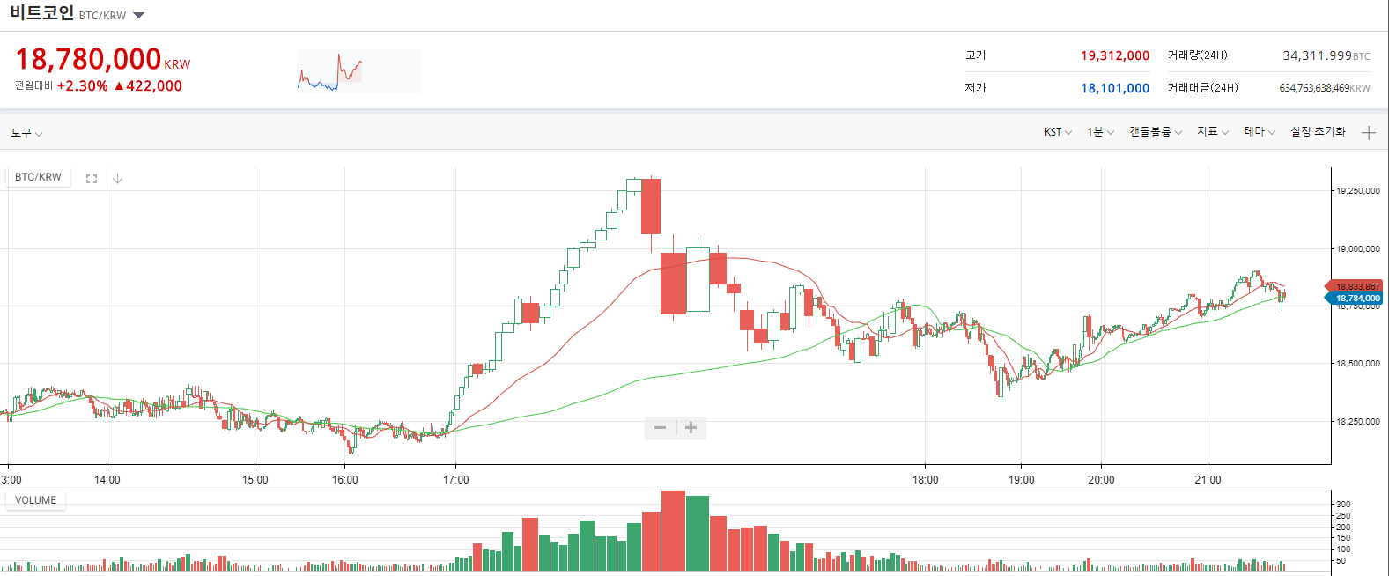Zoom in with the plus button on chart
Screen dimensions: 1389x576
(690, 427)
